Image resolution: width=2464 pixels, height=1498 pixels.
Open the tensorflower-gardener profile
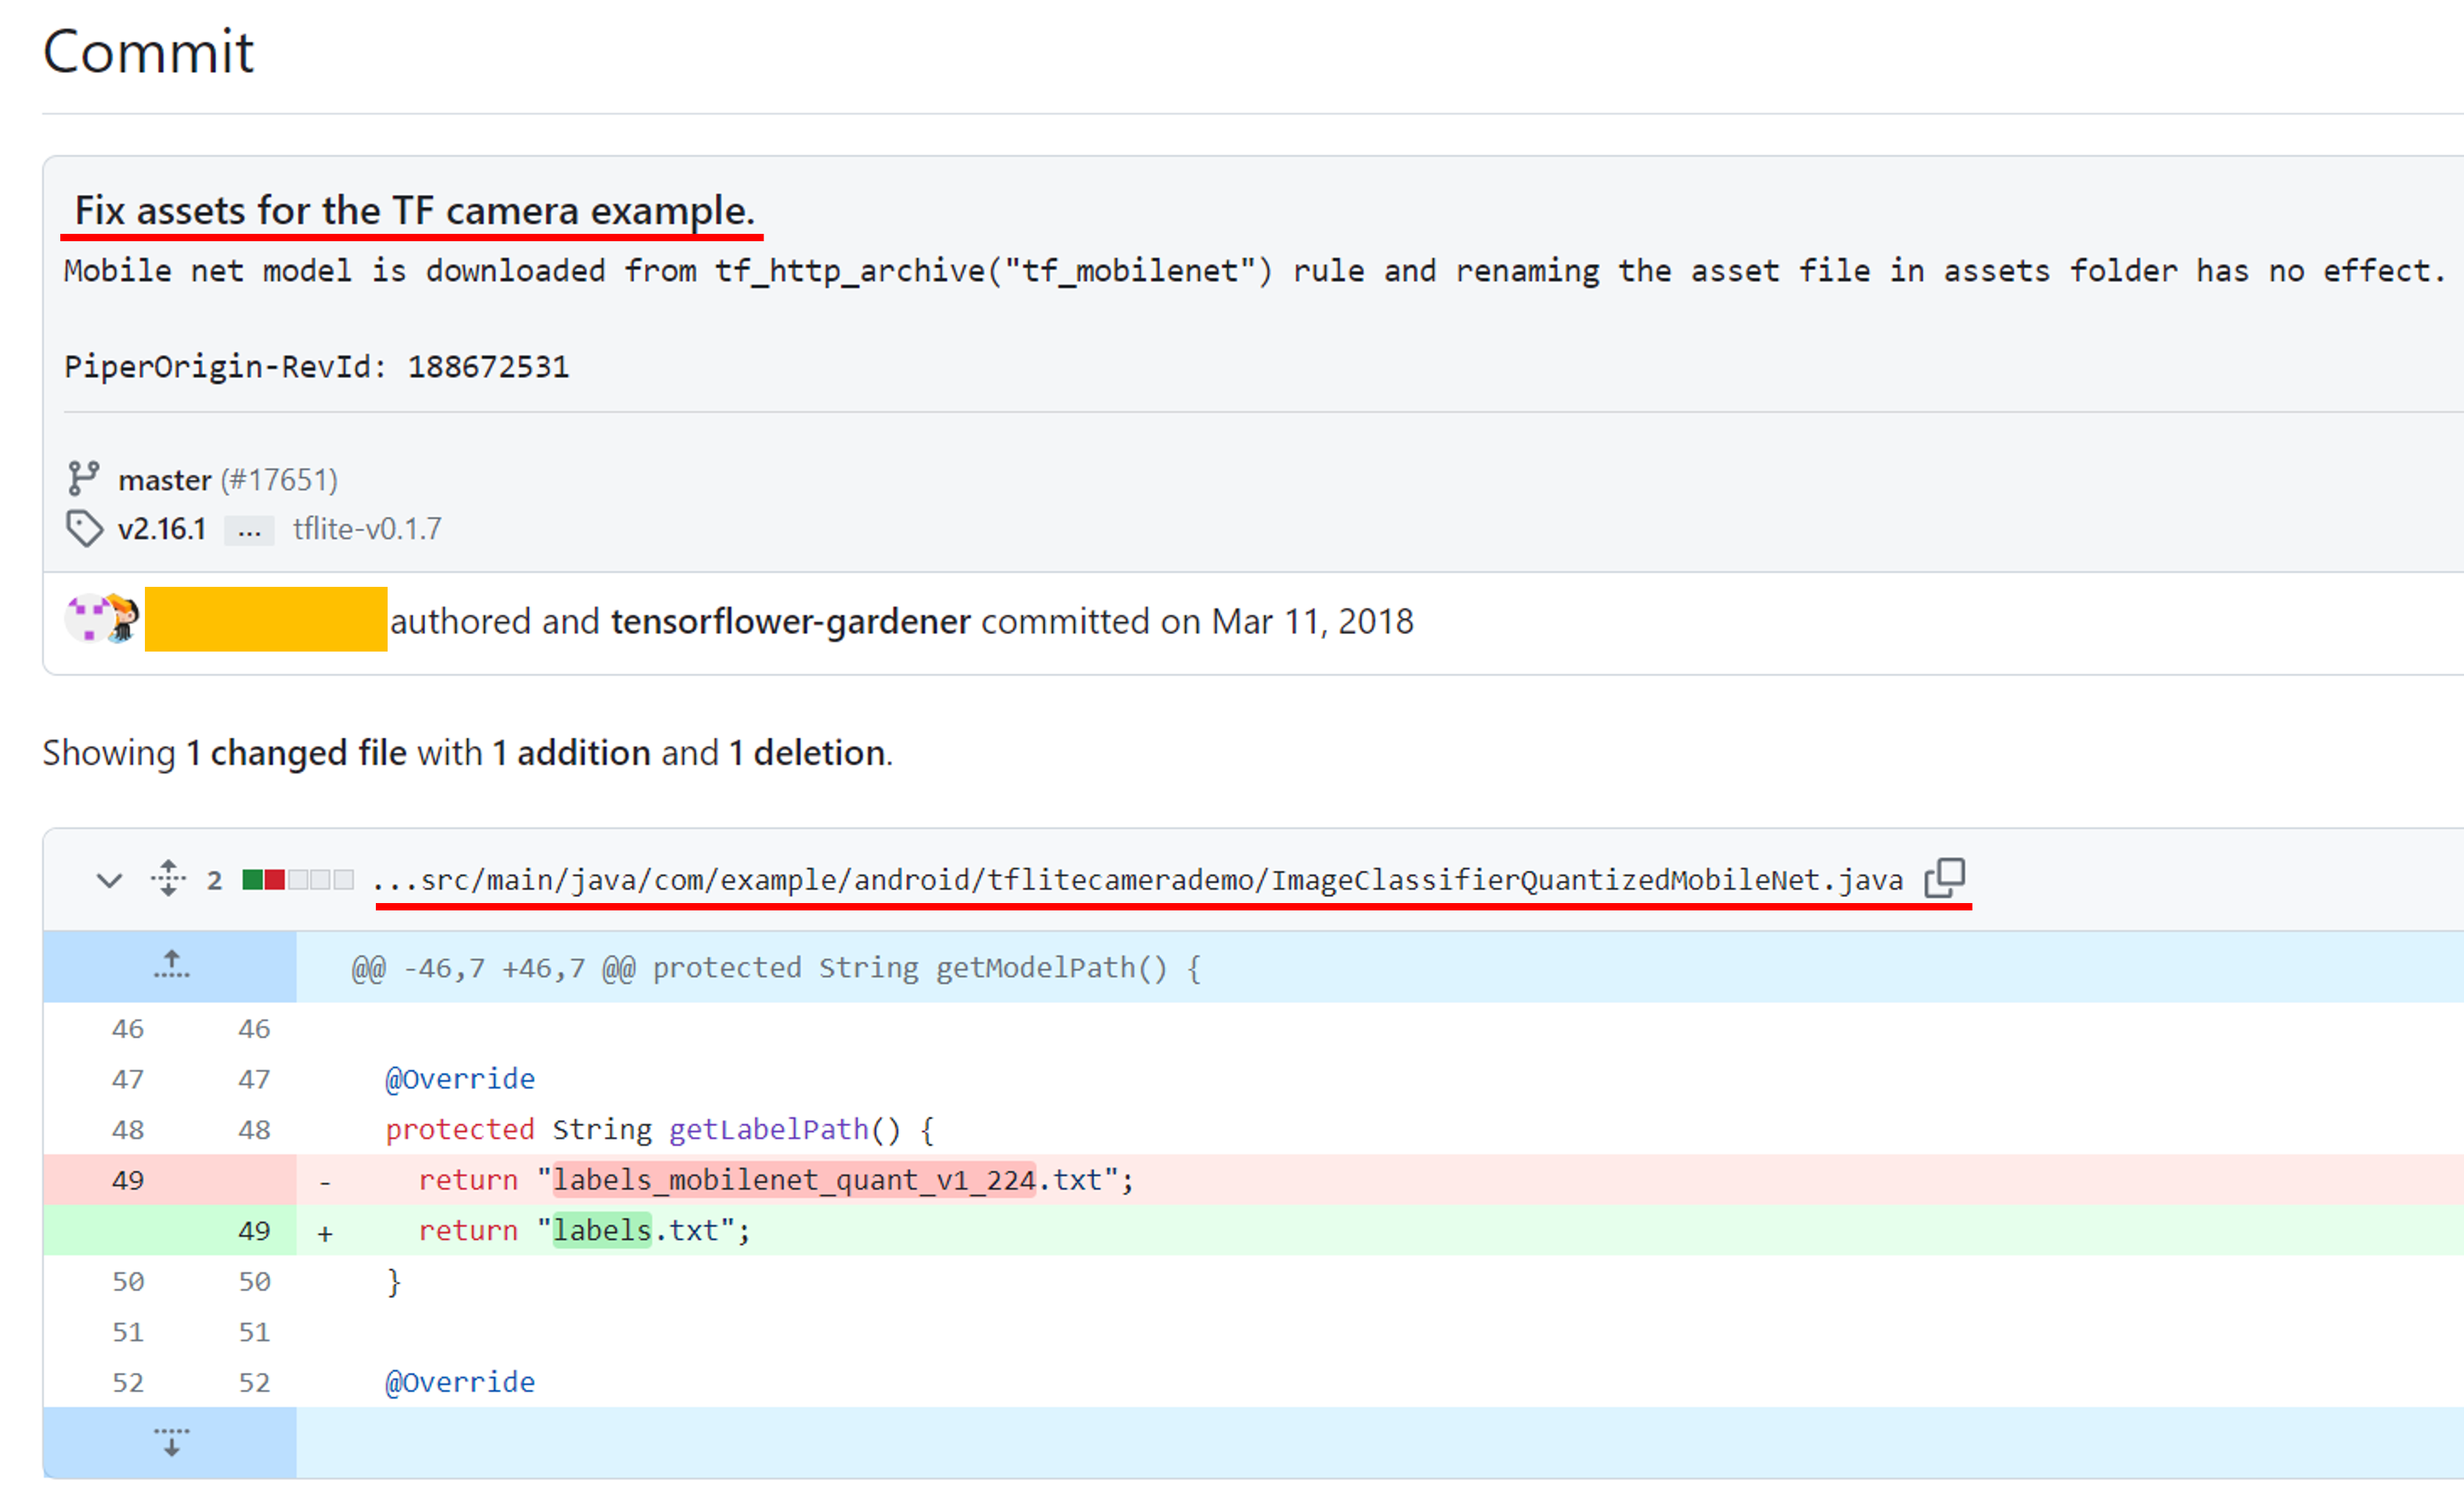tap(790, 622)
